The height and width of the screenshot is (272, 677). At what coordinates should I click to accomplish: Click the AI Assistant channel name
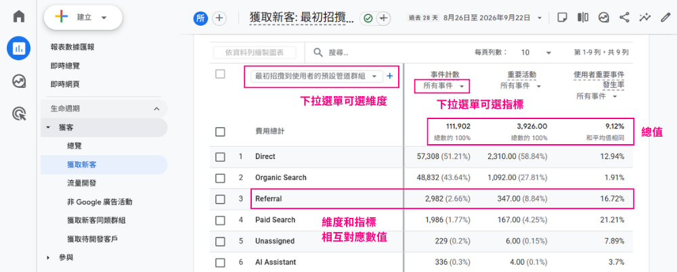pos(276,262)
